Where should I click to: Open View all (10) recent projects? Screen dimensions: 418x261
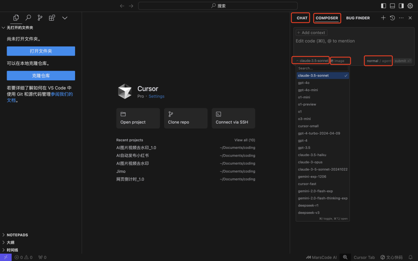point(245,140)
